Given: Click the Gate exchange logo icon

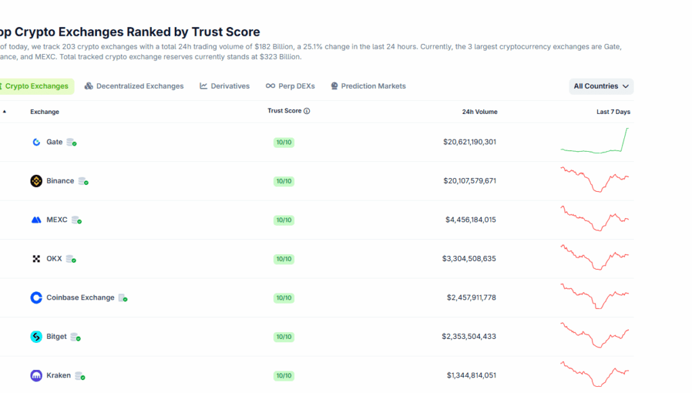Looking at the screenshot, I should pos(37,142).
